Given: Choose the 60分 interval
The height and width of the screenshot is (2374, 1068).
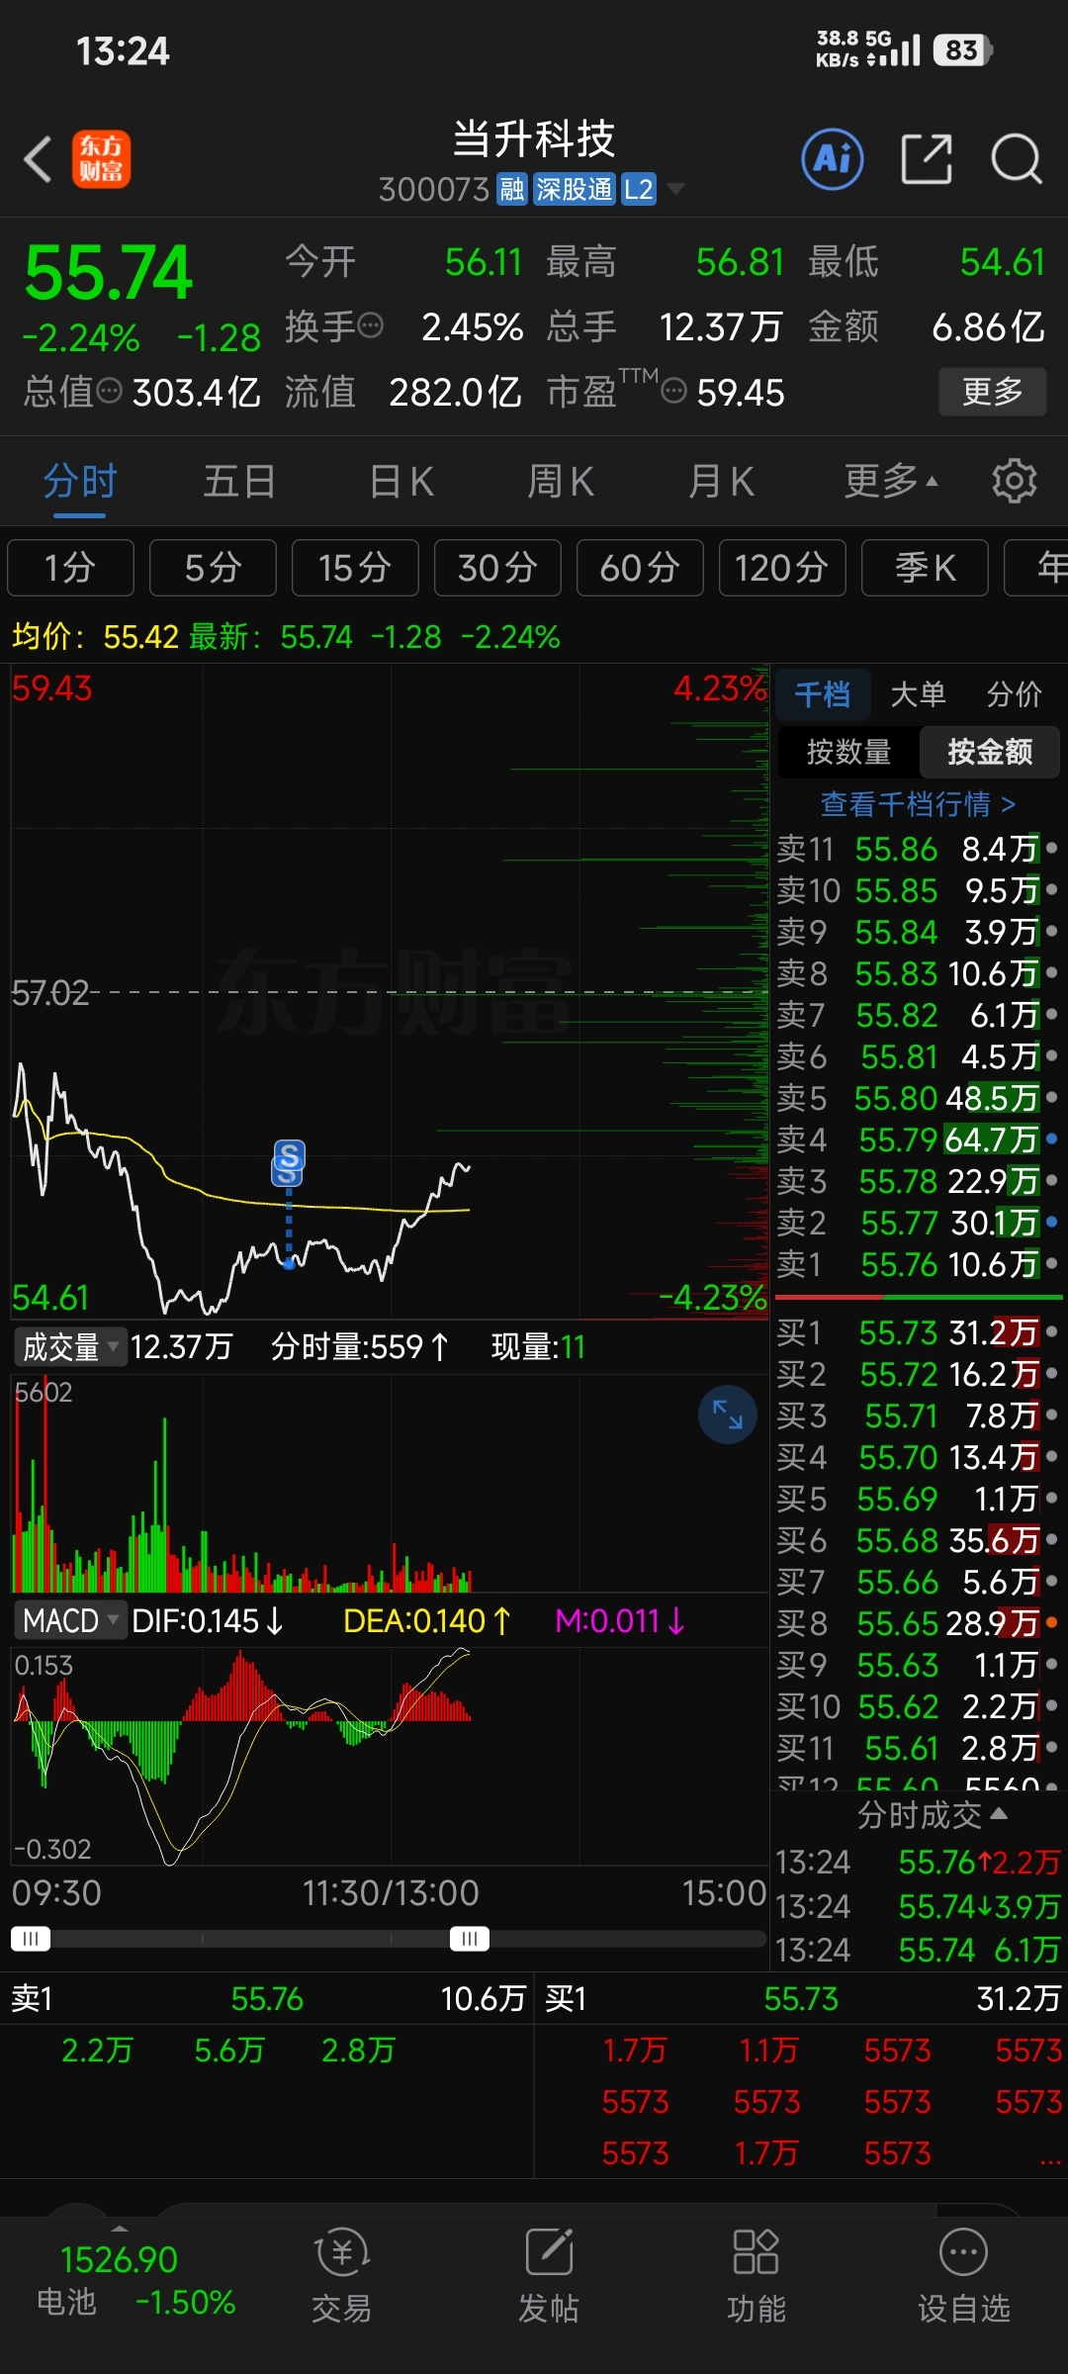Looking at the screenshot, I should click(x=640, y=568).
